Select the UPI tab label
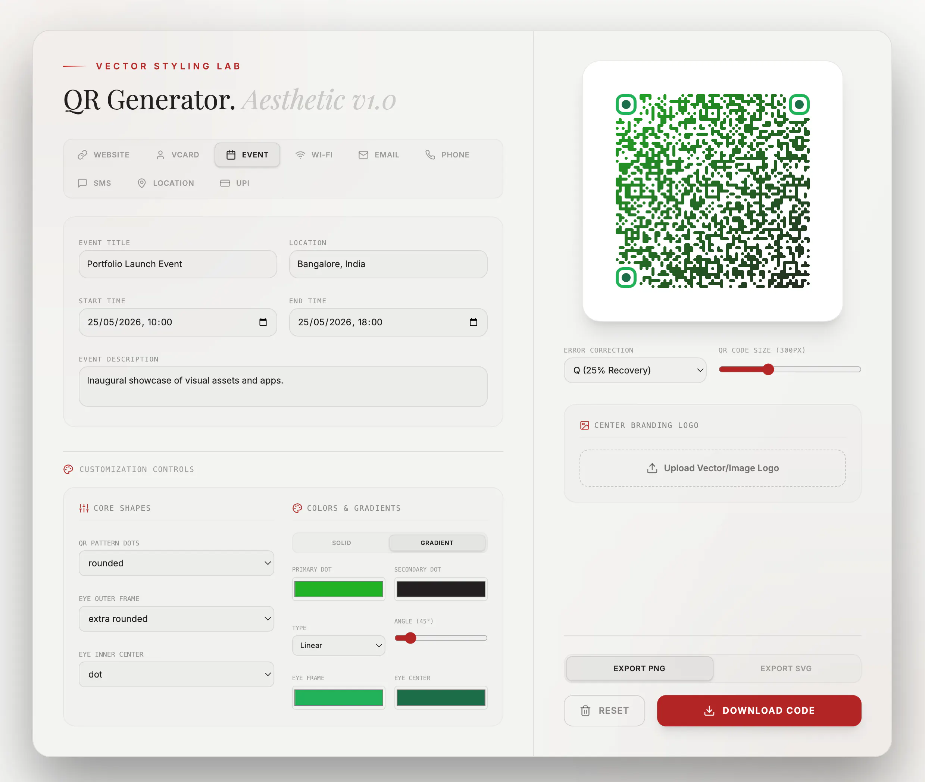 click(243, 183)
